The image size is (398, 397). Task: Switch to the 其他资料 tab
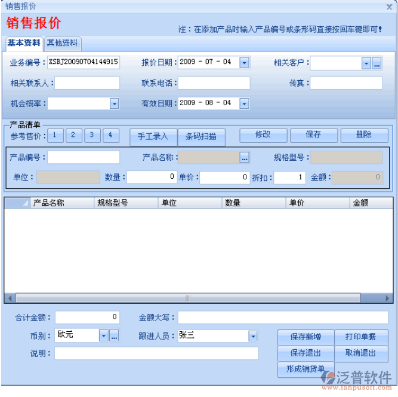point(63,43)
